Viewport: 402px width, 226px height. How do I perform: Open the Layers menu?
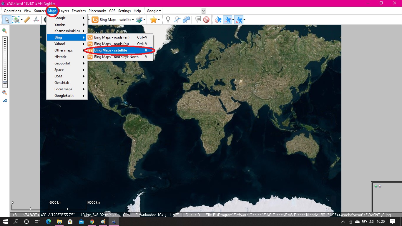click(x=64, y=11)
